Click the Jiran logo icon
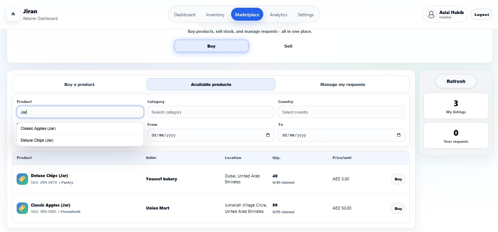The height and width of the screenshot is (232, 498). click(13, 14)
